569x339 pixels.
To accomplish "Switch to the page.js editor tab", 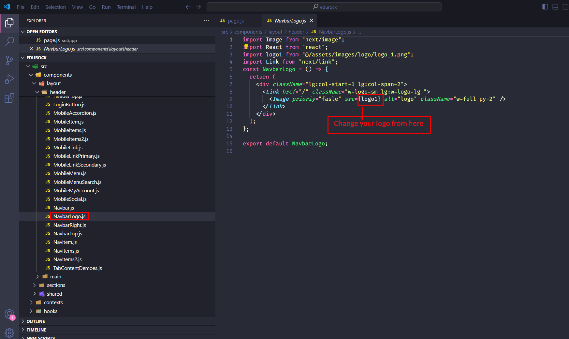I will click(239, 21).
